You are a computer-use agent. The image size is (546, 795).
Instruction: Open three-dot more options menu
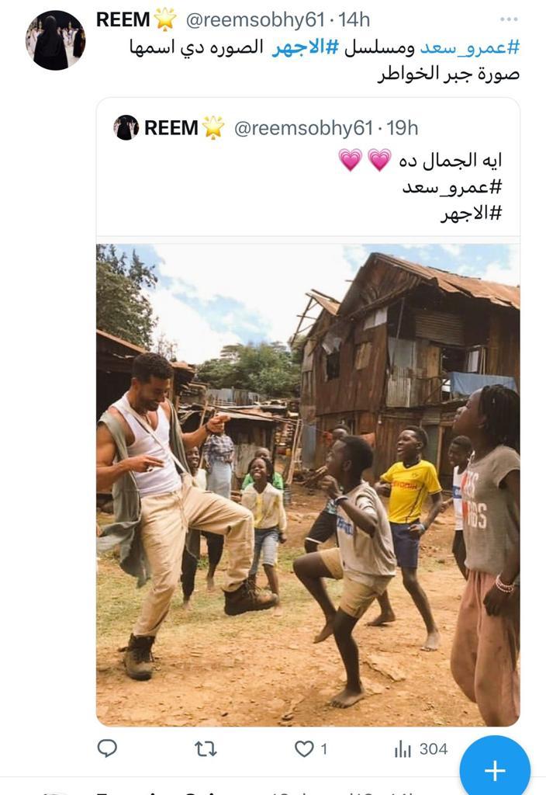click(509, 19)
